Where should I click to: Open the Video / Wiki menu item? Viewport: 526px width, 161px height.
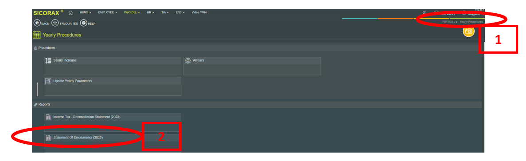point(199,12)
